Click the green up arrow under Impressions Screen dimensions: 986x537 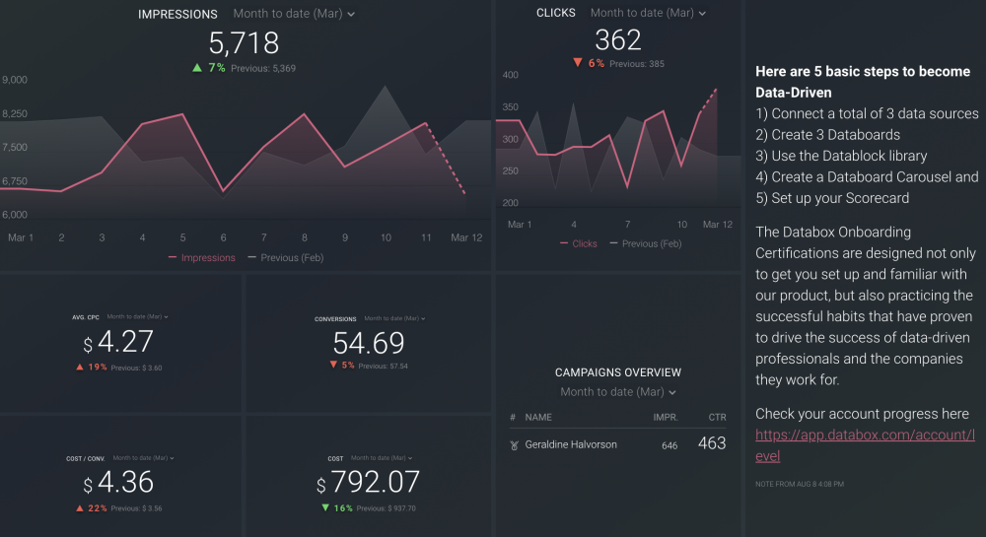click(x=197, y=68)
